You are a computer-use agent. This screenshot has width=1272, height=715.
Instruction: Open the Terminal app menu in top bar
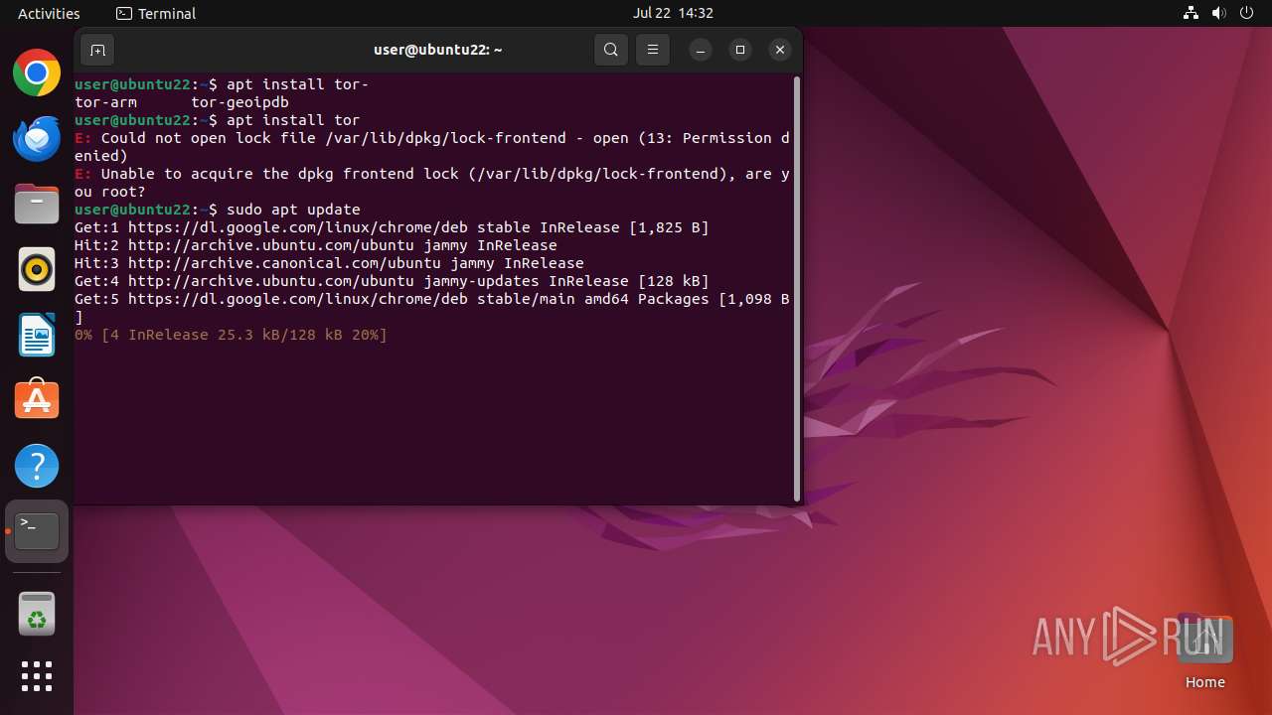(x=156, y=13)
